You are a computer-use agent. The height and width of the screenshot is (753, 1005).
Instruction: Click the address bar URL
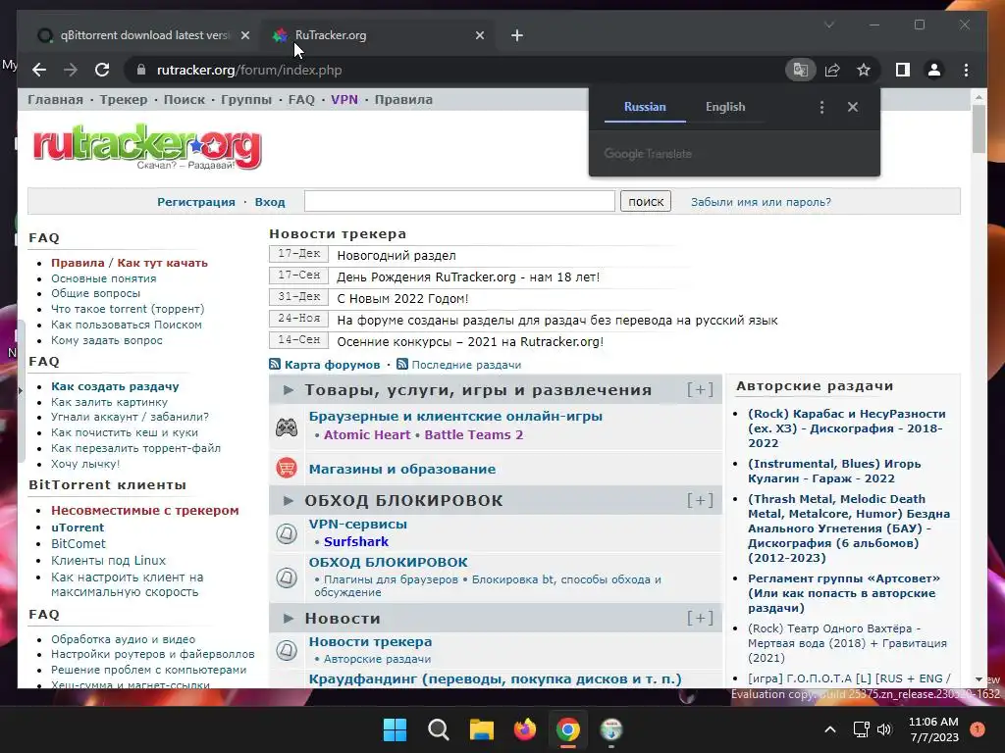(x=249, y=70)
